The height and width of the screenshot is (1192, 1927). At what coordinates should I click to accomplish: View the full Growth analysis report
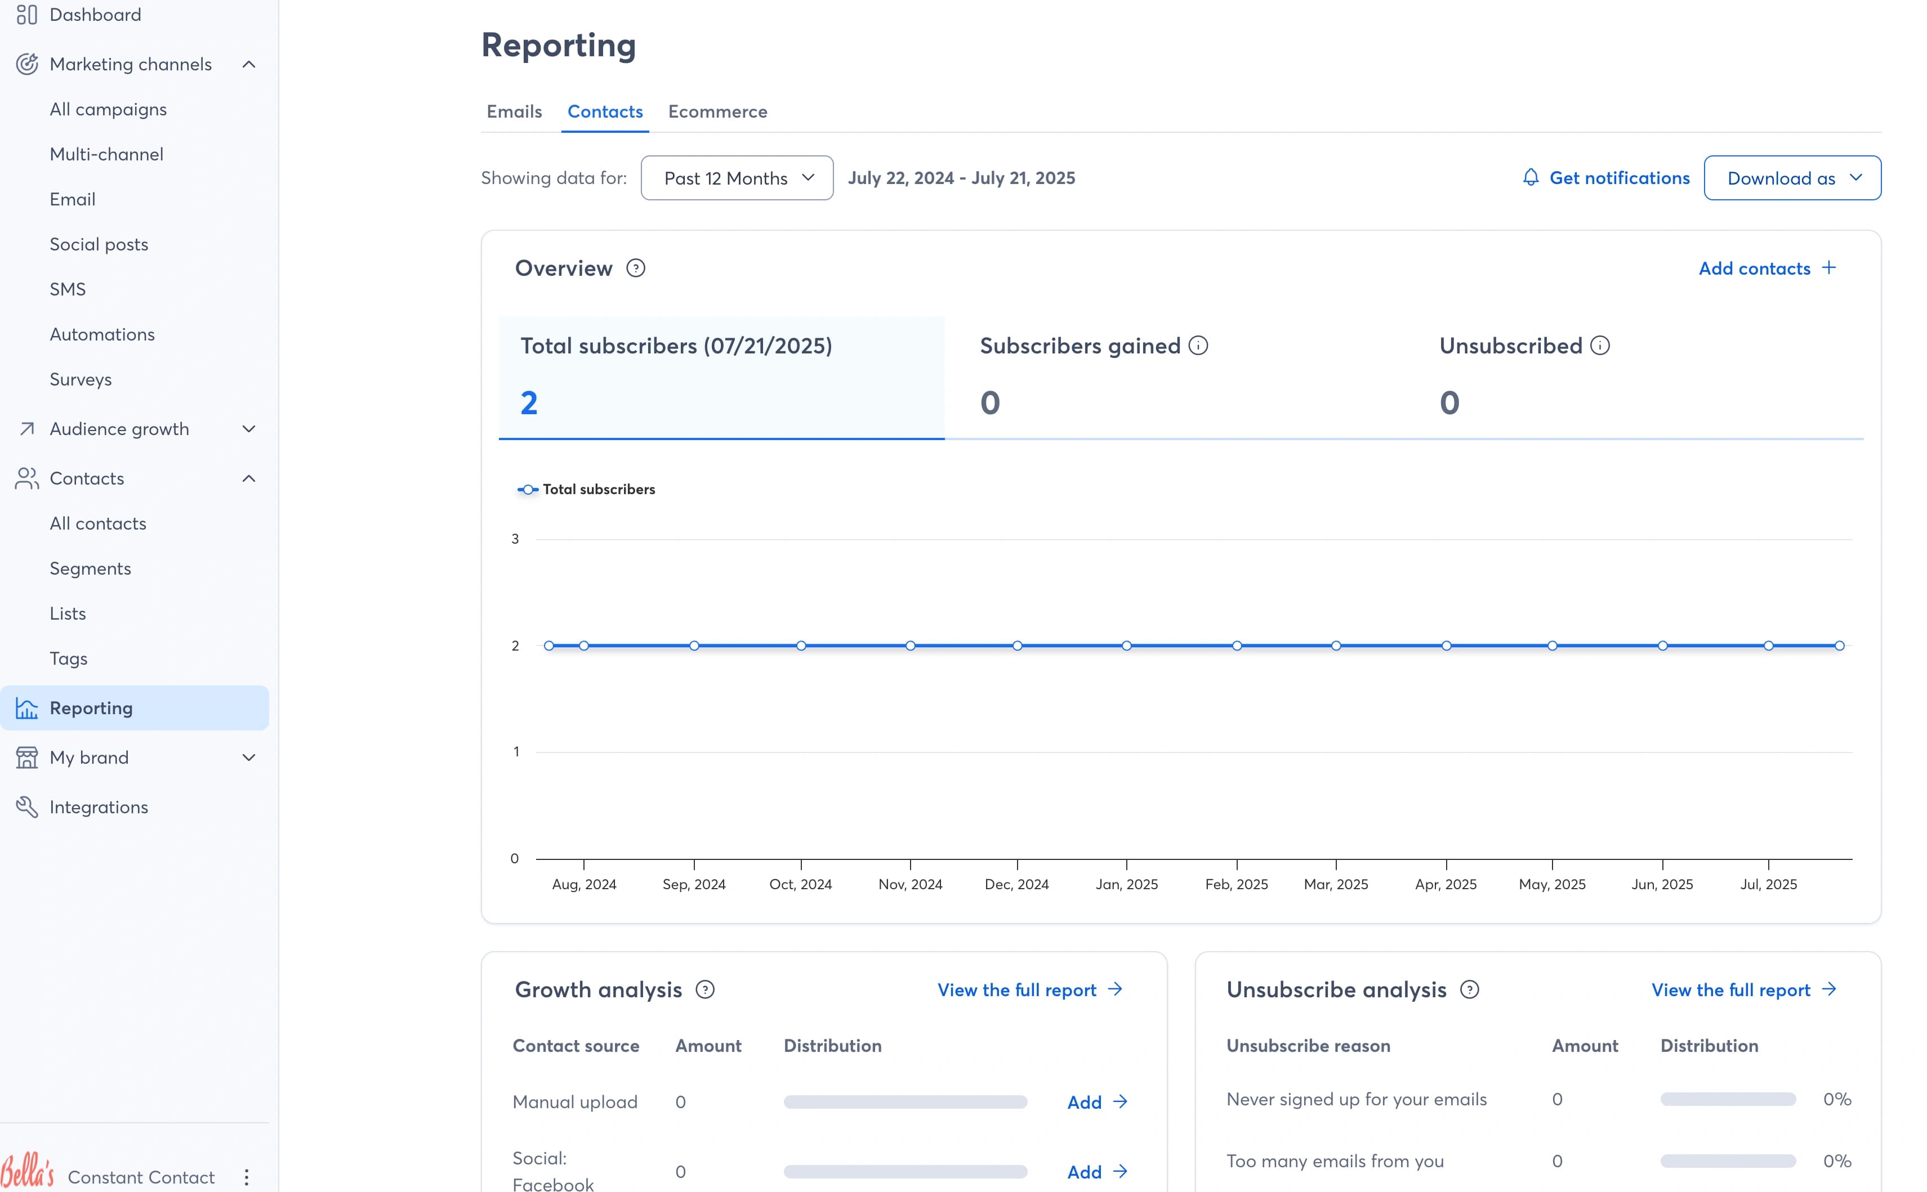(1030, 990)
